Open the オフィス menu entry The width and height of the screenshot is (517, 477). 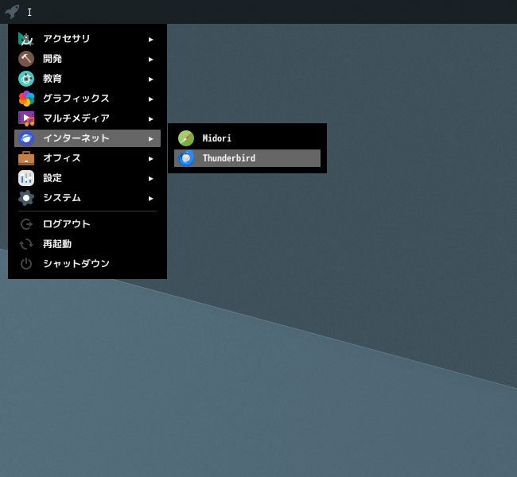tap(87, 158)
